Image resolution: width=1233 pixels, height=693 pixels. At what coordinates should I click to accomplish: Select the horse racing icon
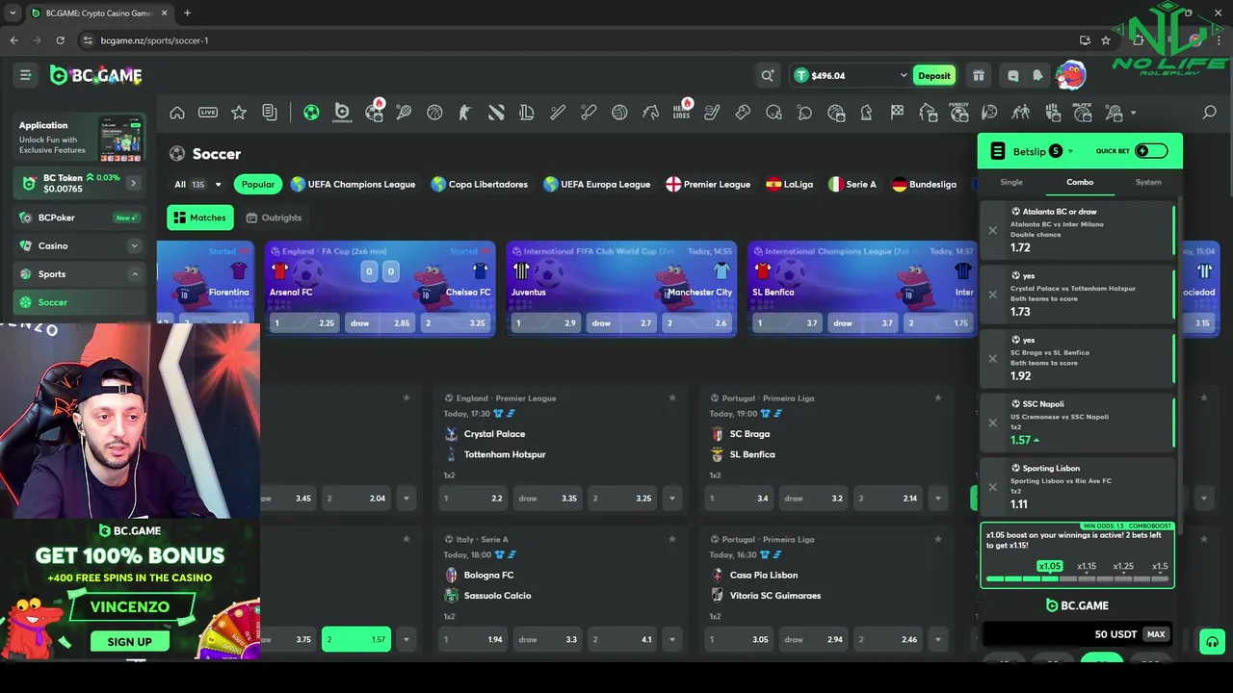pyautogui.click(x=650, y=113)
